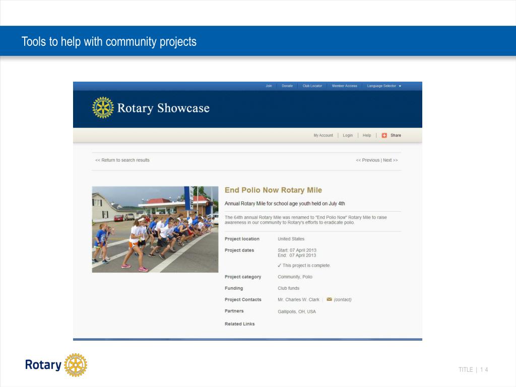This screenshot has height=387, width=516.
Task: Click the United States location value
Action: click(291, 239)
